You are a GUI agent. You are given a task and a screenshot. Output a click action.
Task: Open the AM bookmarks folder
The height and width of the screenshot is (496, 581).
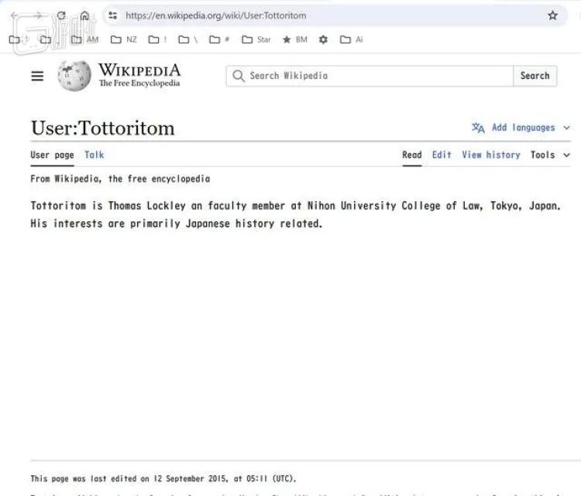coord(85,39)
